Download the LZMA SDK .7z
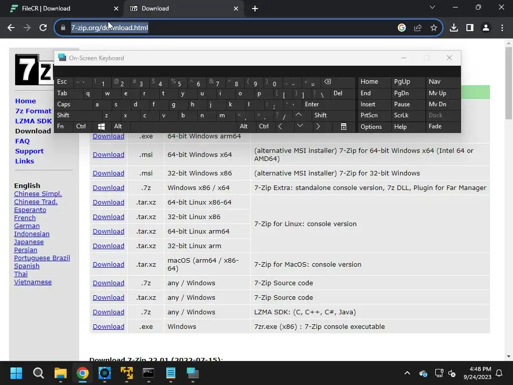This screenshot has height=385, width=513. coord(108,312)
